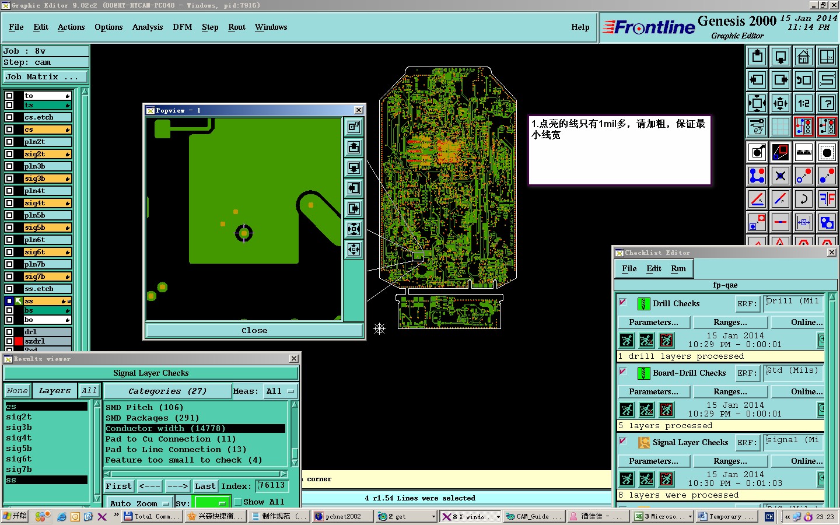Open the Drill (Mil ERF value field
Screen dimensions: 840x525
pyautogui.click(x=793, y=303)
